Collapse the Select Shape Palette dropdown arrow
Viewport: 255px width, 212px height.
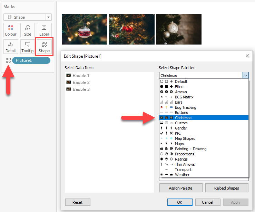tap(245, 76)
